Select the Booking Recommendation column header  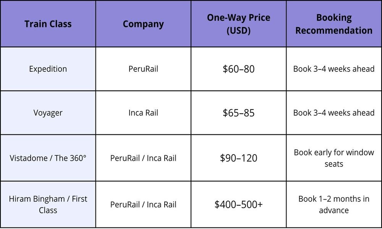click(x=333, y=24)
